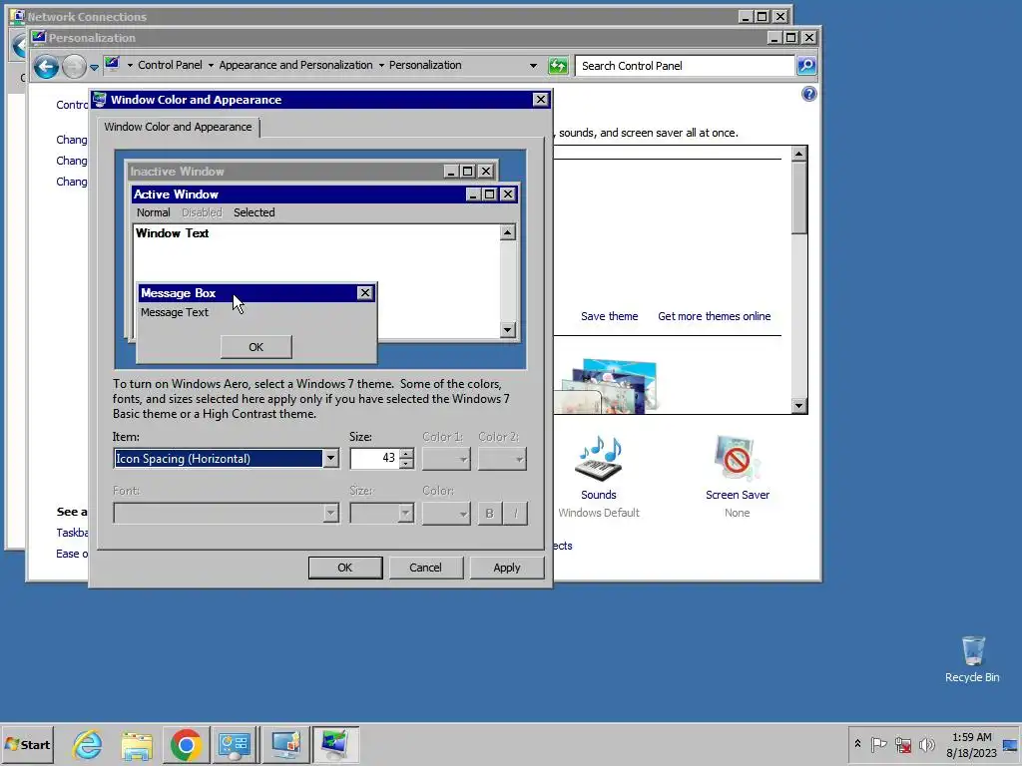The height and width of the screenshot is (766, 1022).
Task: Minimize the Personalization window
Action: tap(773, 38)
